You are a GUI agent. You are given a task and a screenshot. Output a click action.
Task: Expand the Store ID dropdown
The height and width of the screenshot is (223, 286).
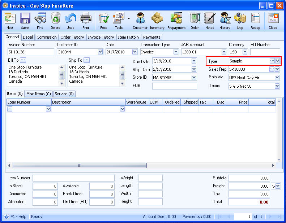[x=194, y=77]
